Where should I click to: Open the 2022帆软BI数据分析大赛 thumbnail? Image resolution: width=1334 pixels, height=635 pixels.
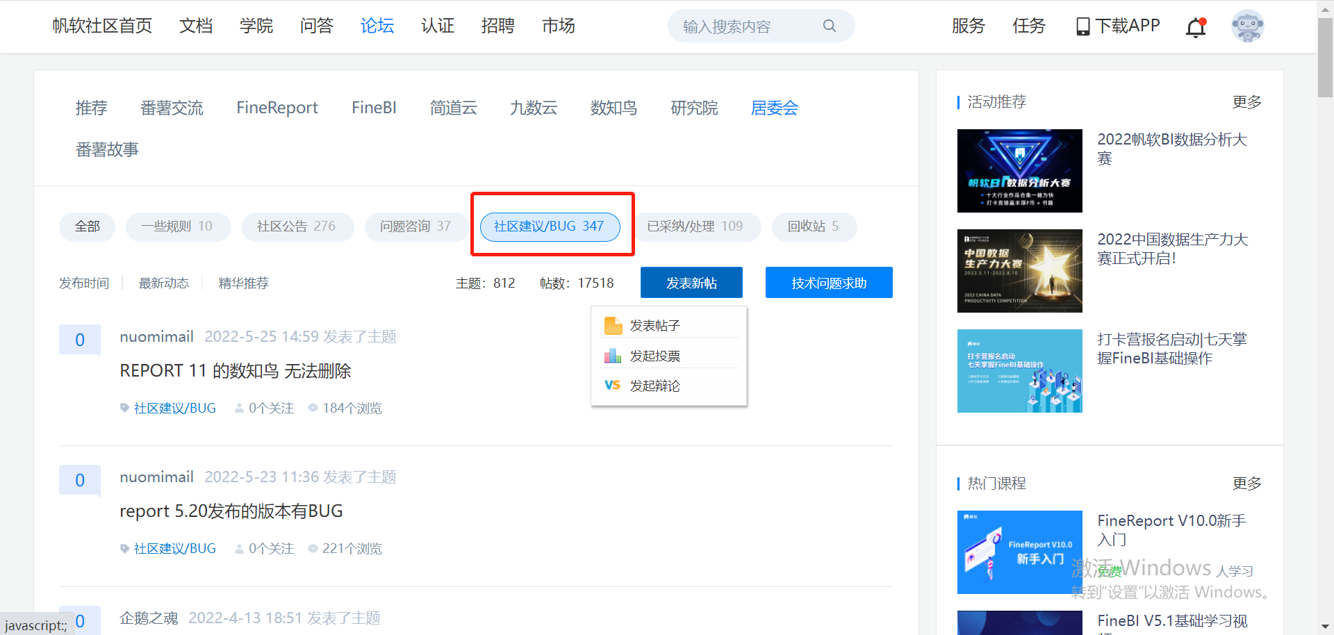tap(1020, 171)
